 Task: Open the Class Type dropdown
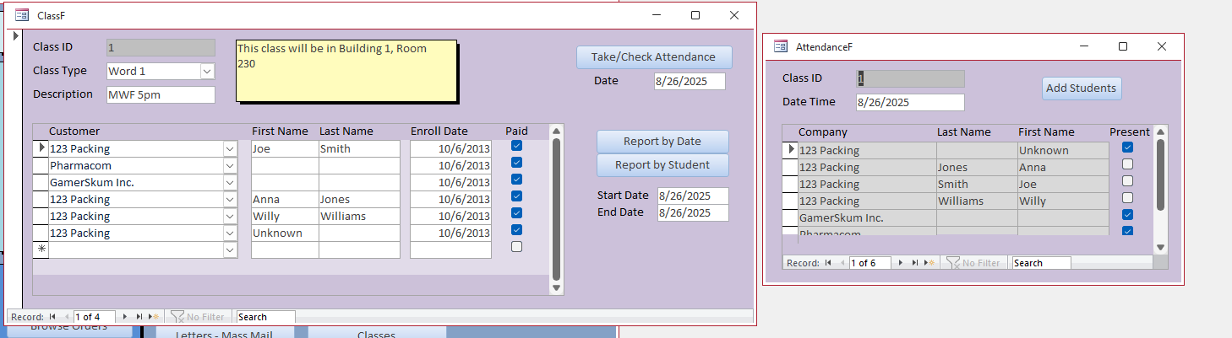point(207,72)
